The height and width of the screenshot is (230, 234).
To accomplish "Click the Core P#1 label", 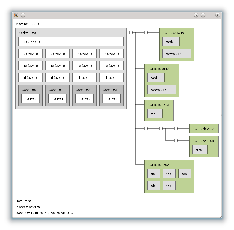I will pyautogui.click(x=56, y=90).
